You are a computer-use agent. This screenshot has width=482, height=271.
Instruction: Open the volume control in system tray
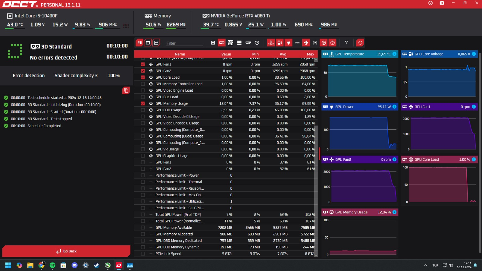[x=451, y=265]
